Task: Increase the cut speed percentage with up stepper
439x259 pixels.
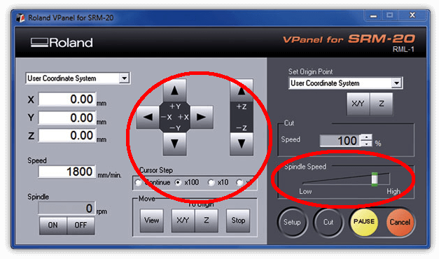Action: click(x=366, y=137)
